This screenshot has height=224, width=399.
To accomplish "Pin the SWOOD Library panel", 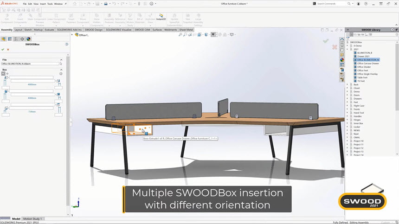I will (x=396, y=30).
